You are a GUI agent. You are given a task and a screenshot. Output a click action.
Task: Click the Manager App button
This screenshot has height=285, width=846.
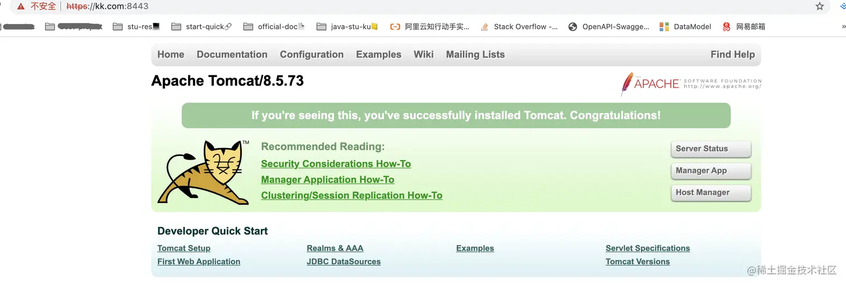[711, 171]
